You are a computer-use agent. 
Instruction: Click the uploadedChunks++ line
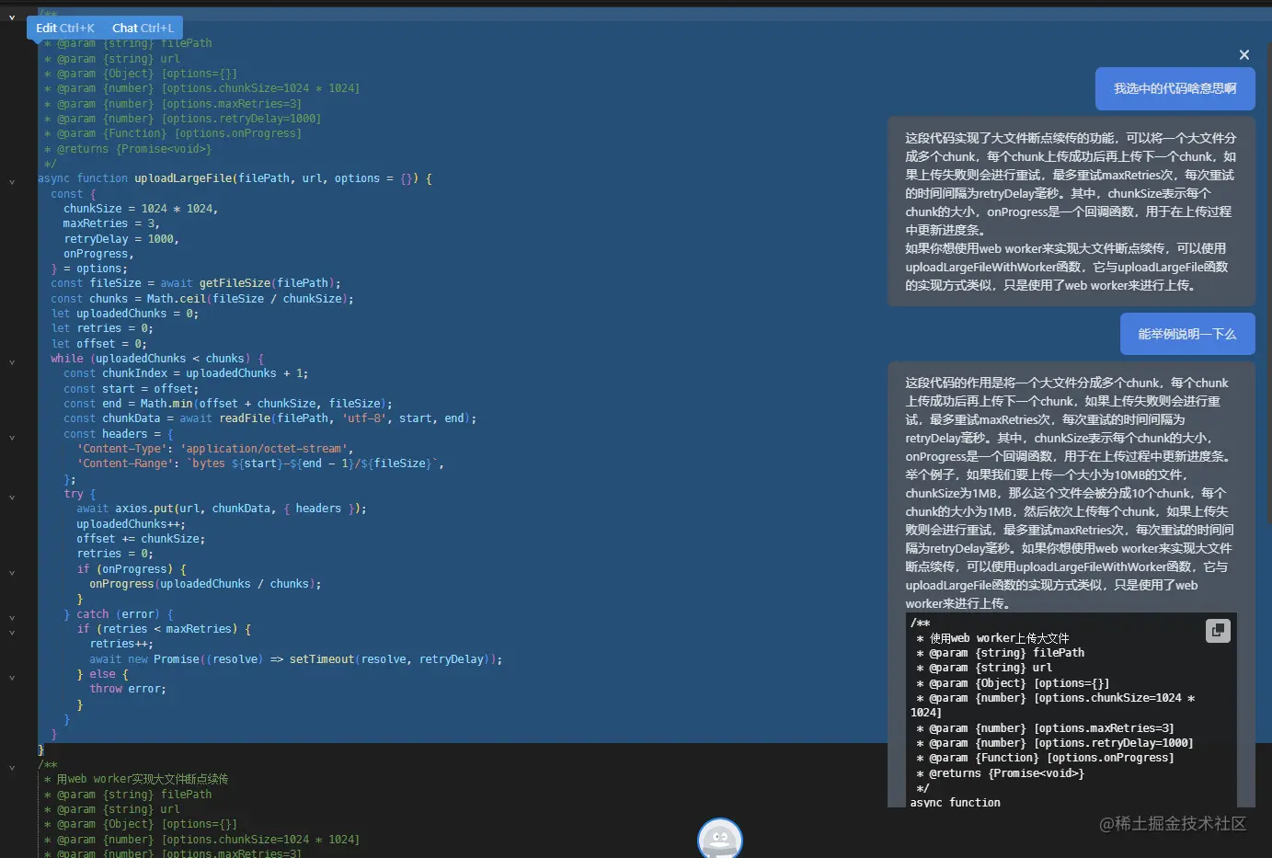(x=131, y=524)
